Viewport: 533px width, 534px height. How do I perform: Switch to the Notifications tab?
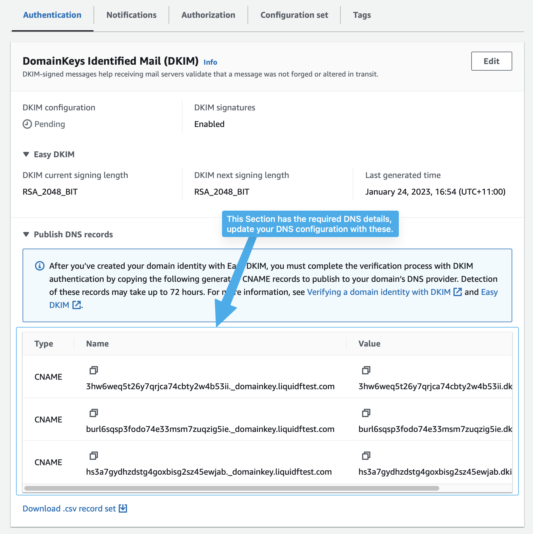[132, 15]
